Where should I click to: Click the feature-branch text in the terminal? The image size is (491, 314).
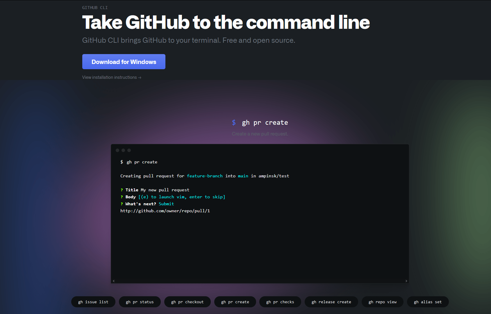tap(205, 176)
